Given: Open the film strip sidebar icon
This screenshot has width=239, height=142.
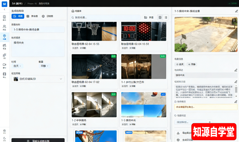Looking at the screenshot, I should tap(4, 75).
